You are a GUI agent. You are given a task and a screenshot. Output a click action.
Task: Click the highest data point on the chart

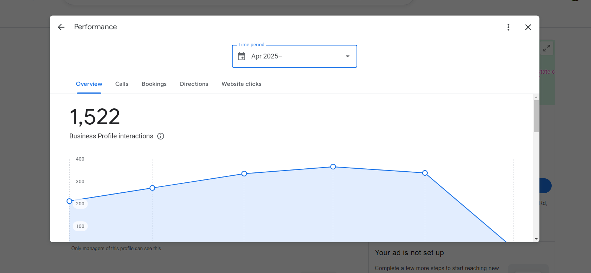pyautogui.click(x=333, y=167)
